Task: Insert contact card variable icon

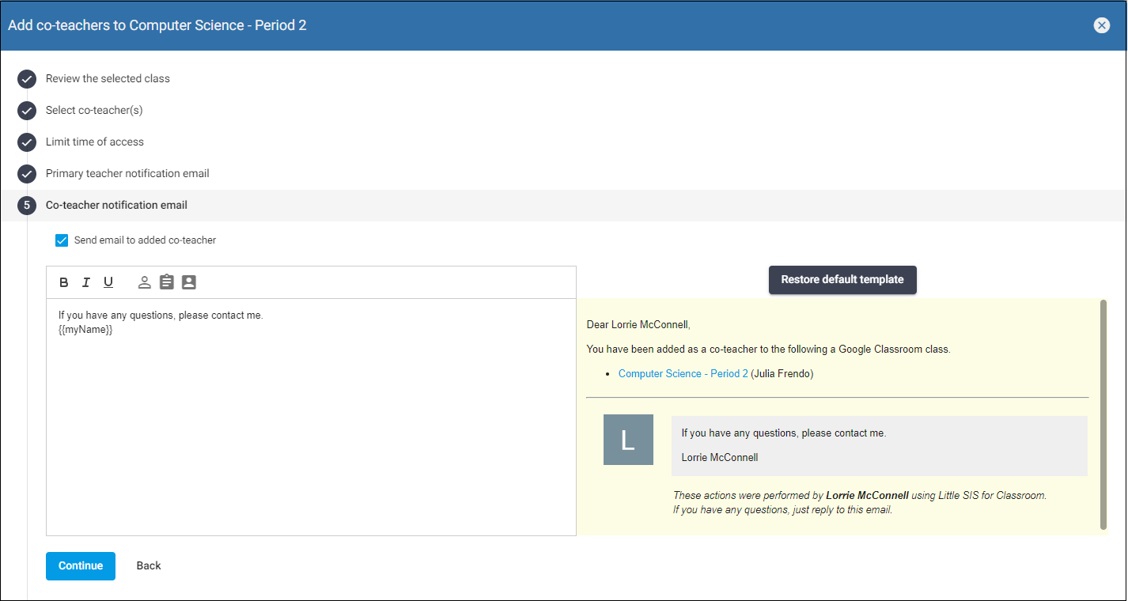Action: [x=188, y=282]
